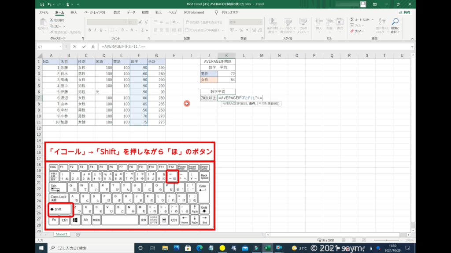This screenshot has height=253, width=451.
Task: Click the AutoSum sigma icon
Action: tap(352, 20)
